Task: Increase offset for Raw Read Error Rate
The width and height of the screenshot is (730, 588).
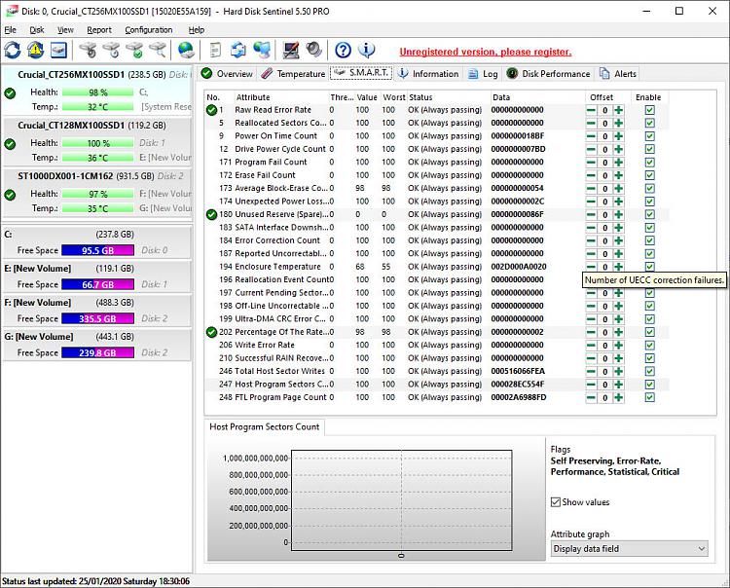Action: [x=618, y=110]
